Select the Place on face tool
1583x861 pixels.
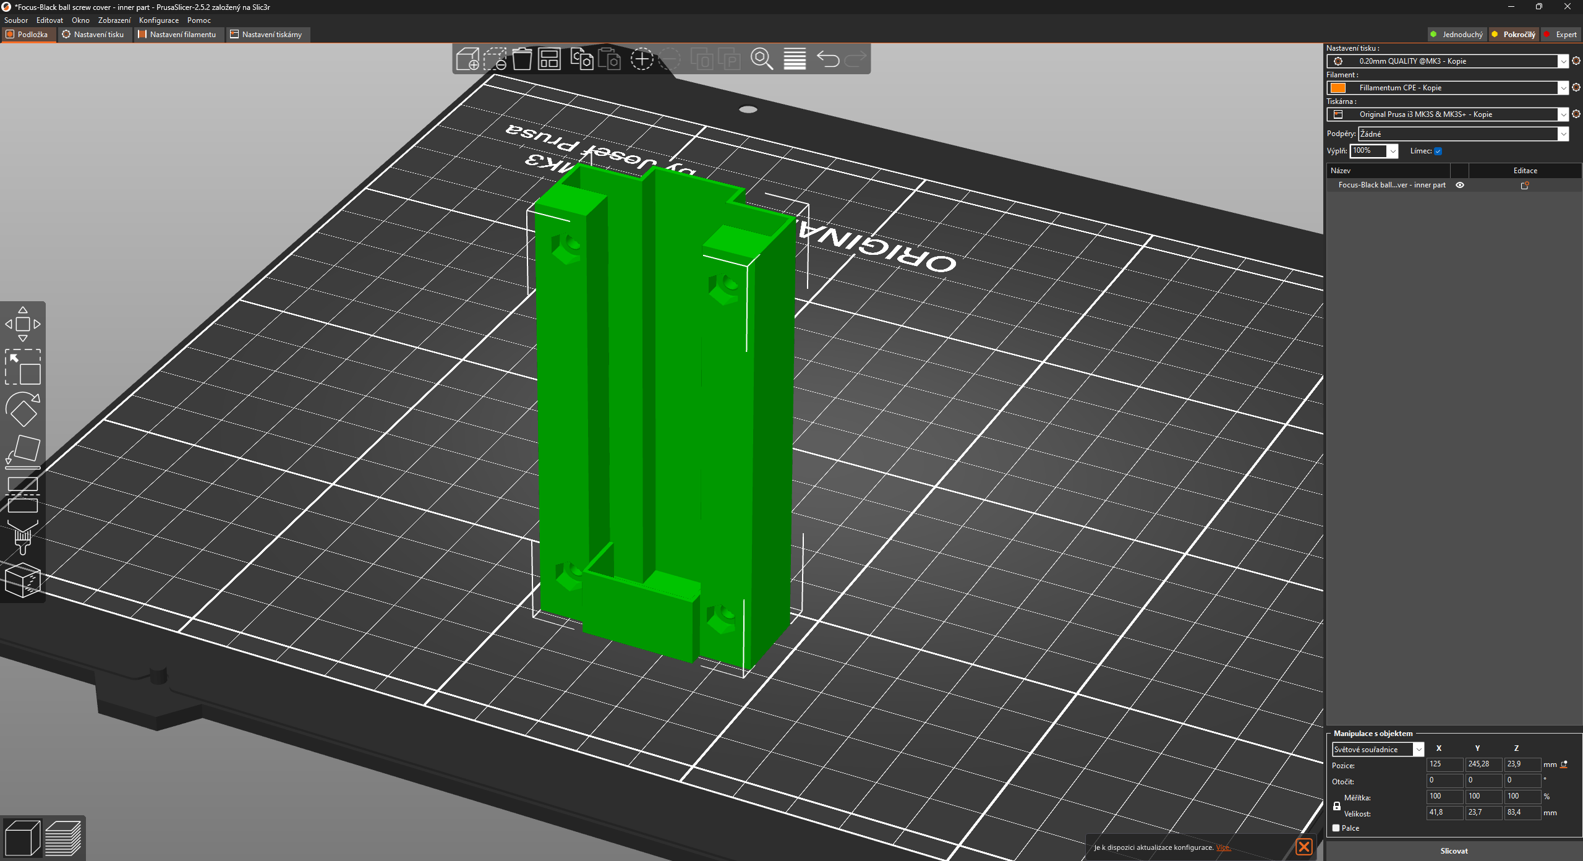23,452
